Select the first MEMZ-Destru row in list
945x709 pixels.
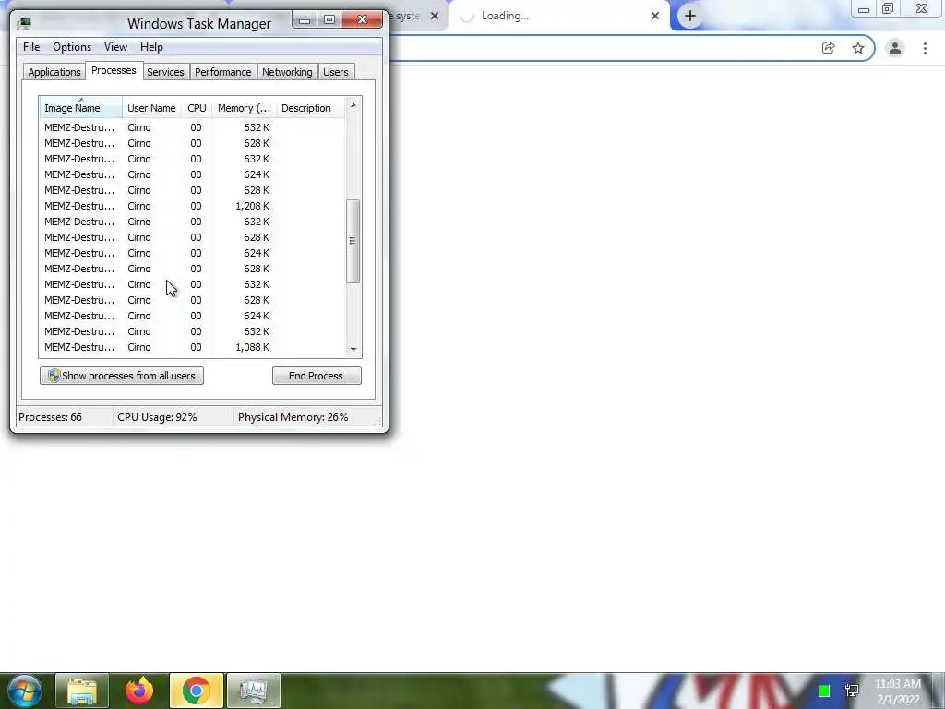(x=192, y=127)
